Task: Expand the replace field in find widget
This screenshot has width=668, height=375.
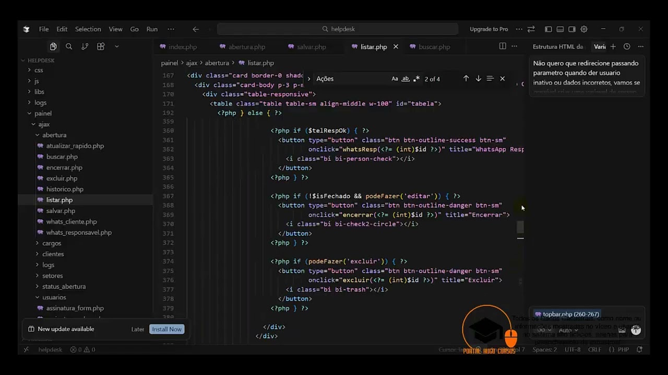Action: tap(308, 79)
